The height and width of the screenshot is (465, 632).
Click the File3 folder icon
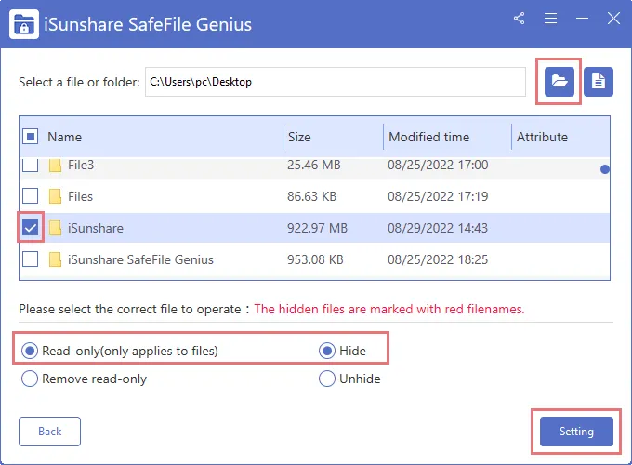pyautogui.click(x=55, y=165)
